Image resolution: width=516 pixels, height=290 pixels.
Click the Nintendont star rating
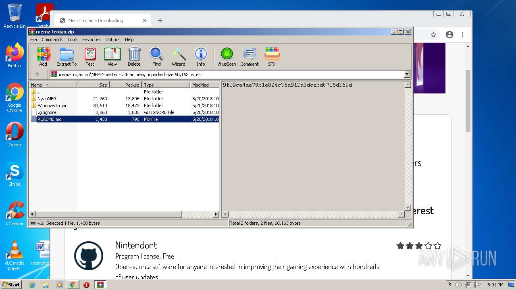[x=419, y=245]
